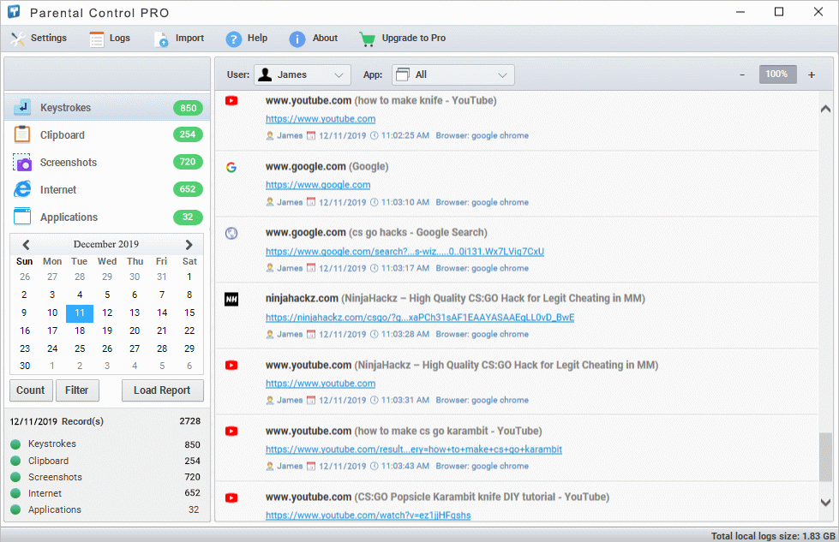Open the youtube.com/watch?v=ez1jjHFqshs link
This screenshot has width=839, height=542.
pyautogui.click(x=369, y=515)
